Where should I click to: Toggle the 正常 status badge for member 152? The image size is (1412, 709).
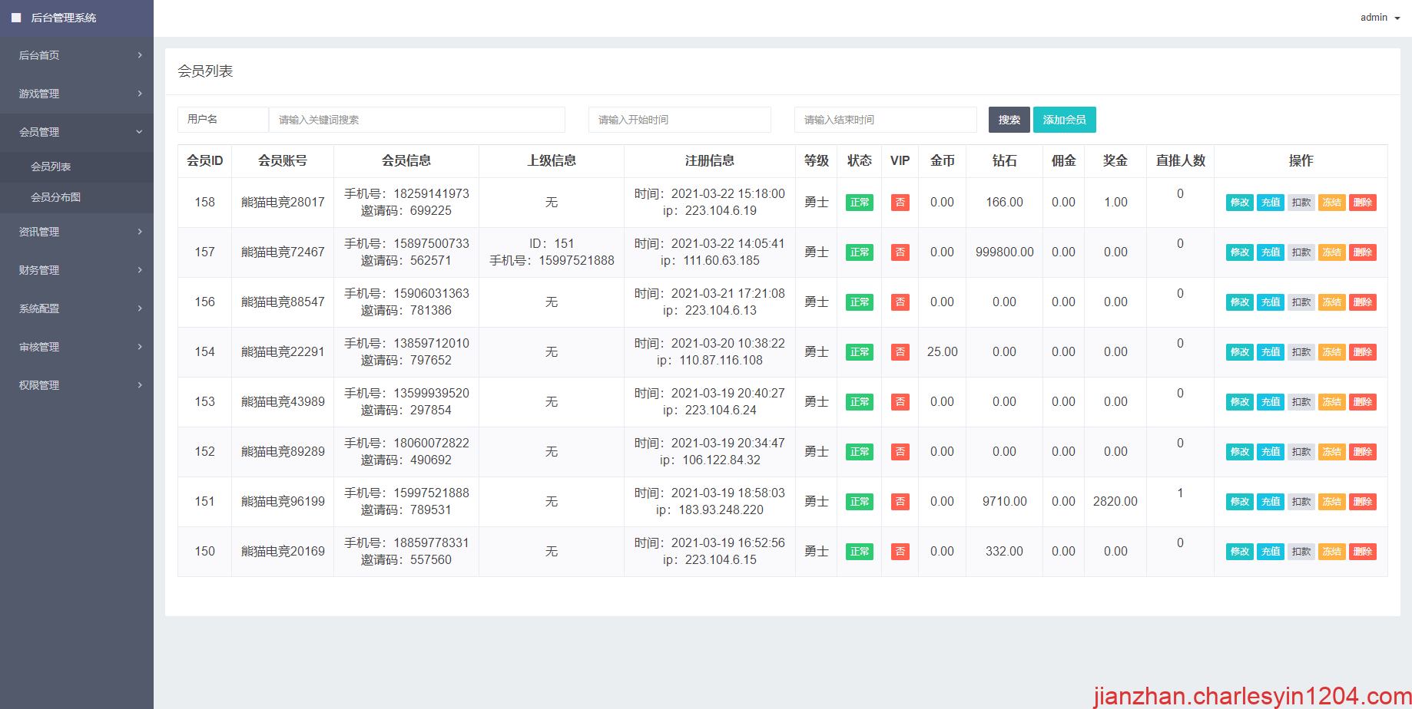pos(859,452)
